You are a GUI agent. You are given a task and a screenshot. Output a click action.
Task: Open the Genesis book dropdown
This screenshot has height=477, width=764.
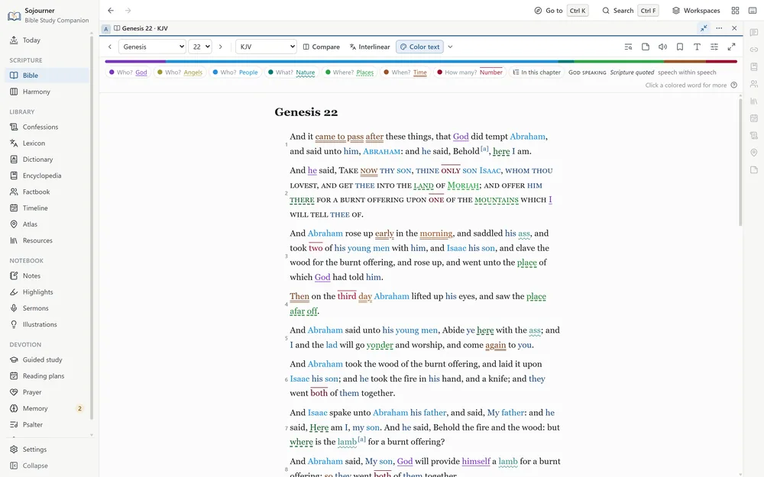152,47
